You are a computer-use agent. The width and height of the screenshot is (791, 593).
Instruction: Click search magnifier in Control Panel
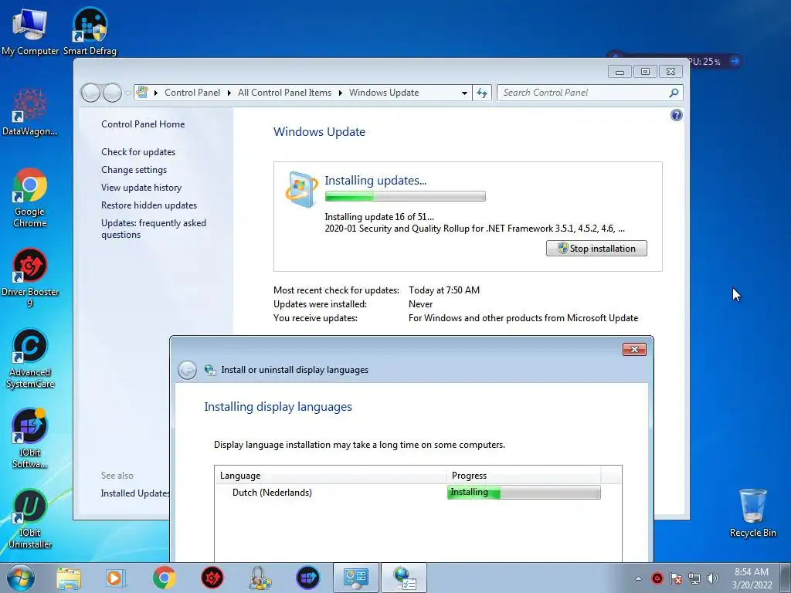click(674, 93)
